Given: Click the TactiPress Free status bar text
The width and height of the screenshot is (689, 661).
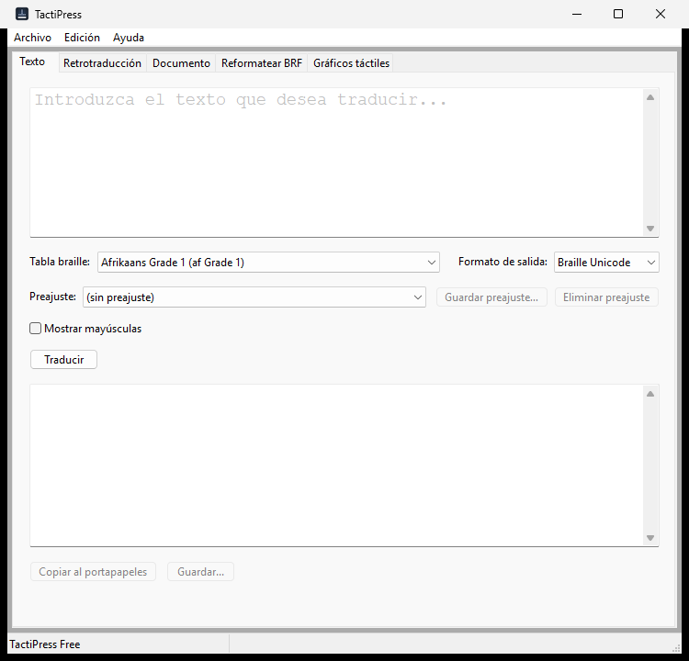Looking at the screenshot, I should coord(45,644).
